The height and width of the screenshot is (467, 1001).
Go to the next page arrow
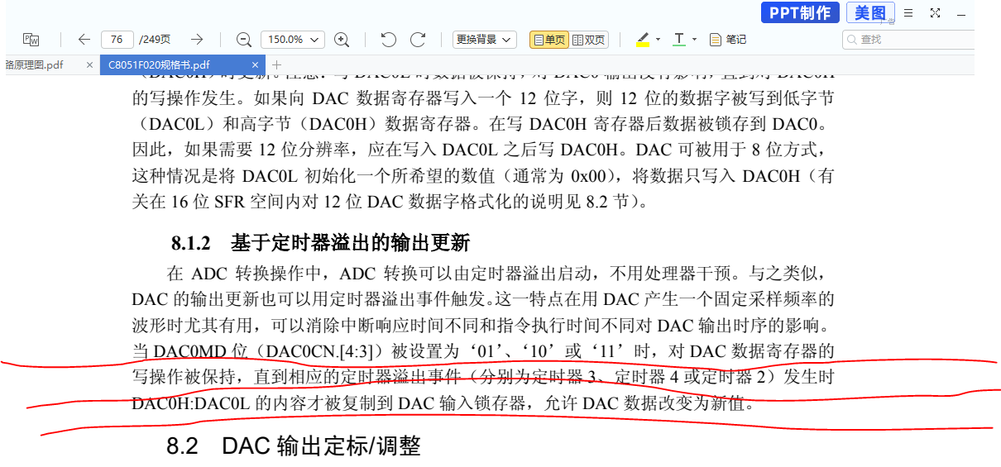pos(197,39)
